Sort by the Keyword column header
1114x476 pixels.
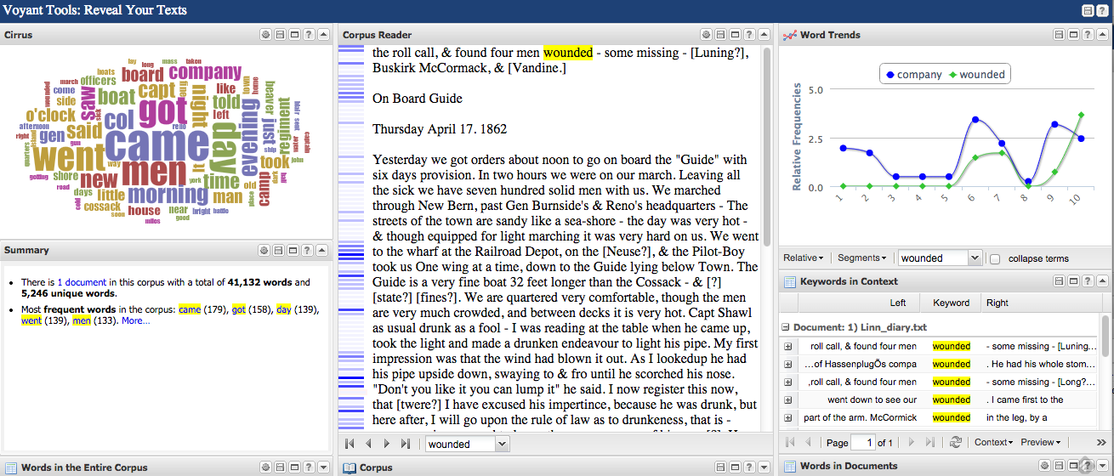point(951,303)
